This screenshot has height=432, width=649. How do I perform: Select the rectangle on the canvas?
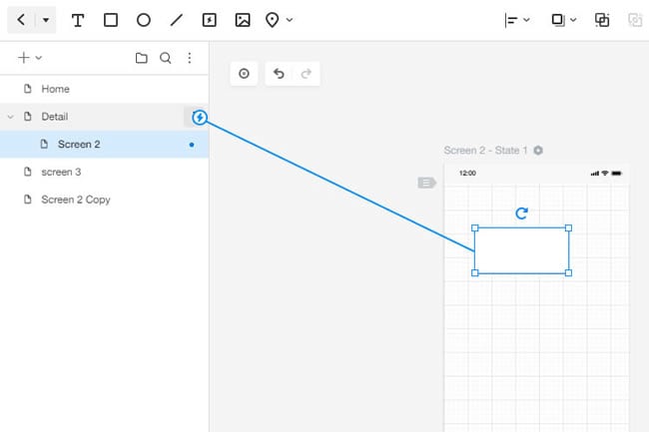(521, 250)
